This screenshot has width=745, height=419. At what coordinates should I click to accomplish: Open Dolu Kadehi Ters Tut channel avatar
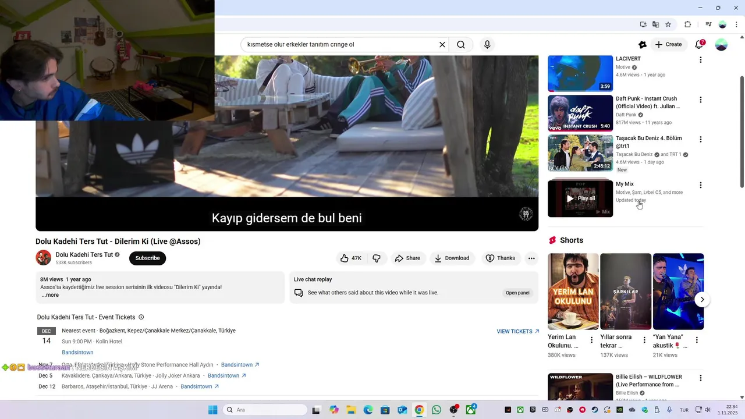click(44, 258)
